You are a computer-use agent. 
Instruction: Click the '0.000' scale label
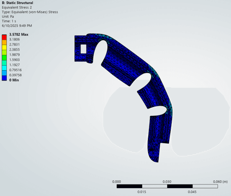tap(116, 182)
